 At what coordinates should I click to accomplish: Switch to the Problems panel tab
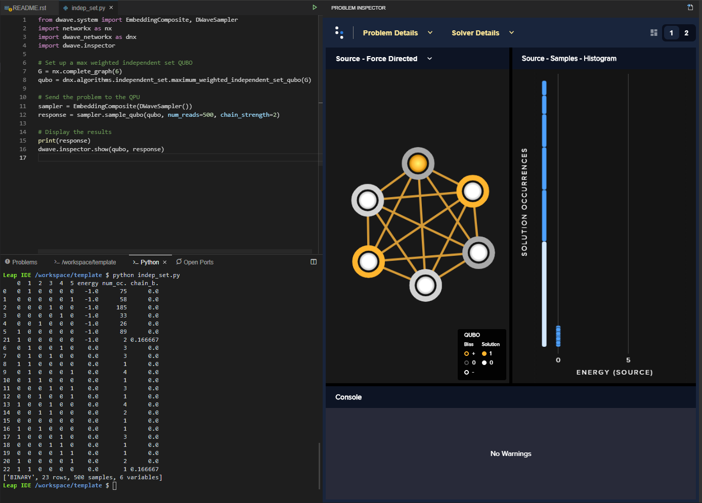(x=21, y=262)
